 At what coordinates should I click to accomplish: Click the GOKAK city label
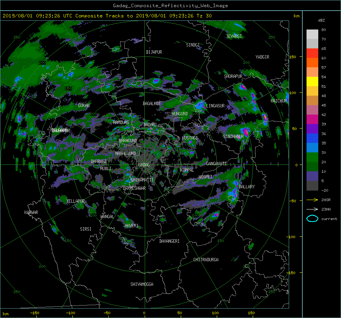(84, 105)
